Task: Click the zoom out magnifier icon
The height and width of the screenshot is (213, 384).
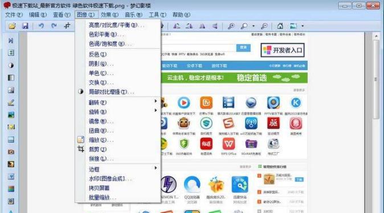Action: [x=264, y=26]
